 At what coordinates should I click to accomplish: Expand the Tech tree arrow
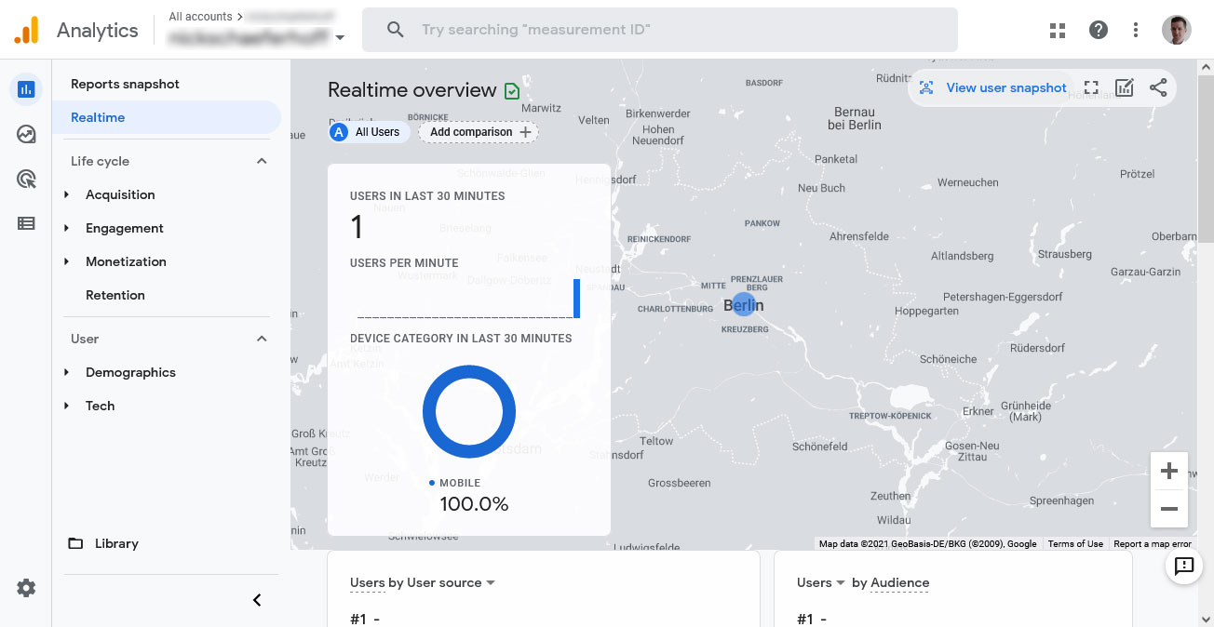(66, 406)
